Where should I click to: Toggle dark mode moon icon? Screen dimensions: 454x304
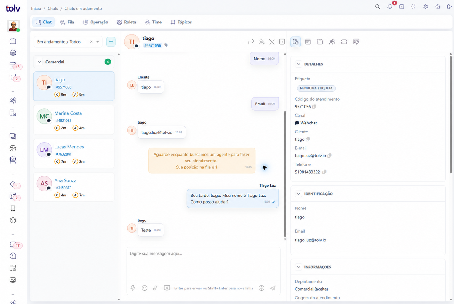tap(414, 7)
